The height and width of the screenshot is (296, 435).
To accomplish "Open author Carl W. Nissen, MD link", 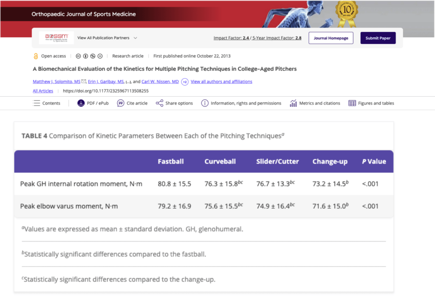I will tap(160, 81).
